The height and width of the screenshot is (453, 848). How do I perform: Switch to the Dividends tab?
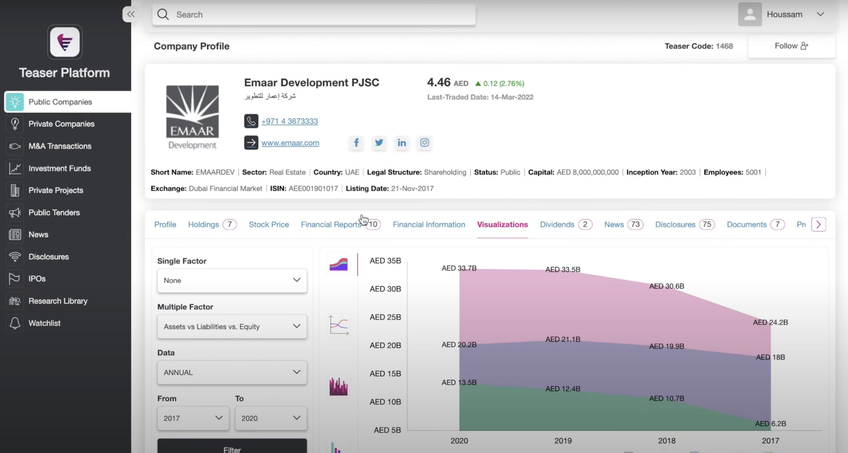pyautogui.click(x=557, y=224)
